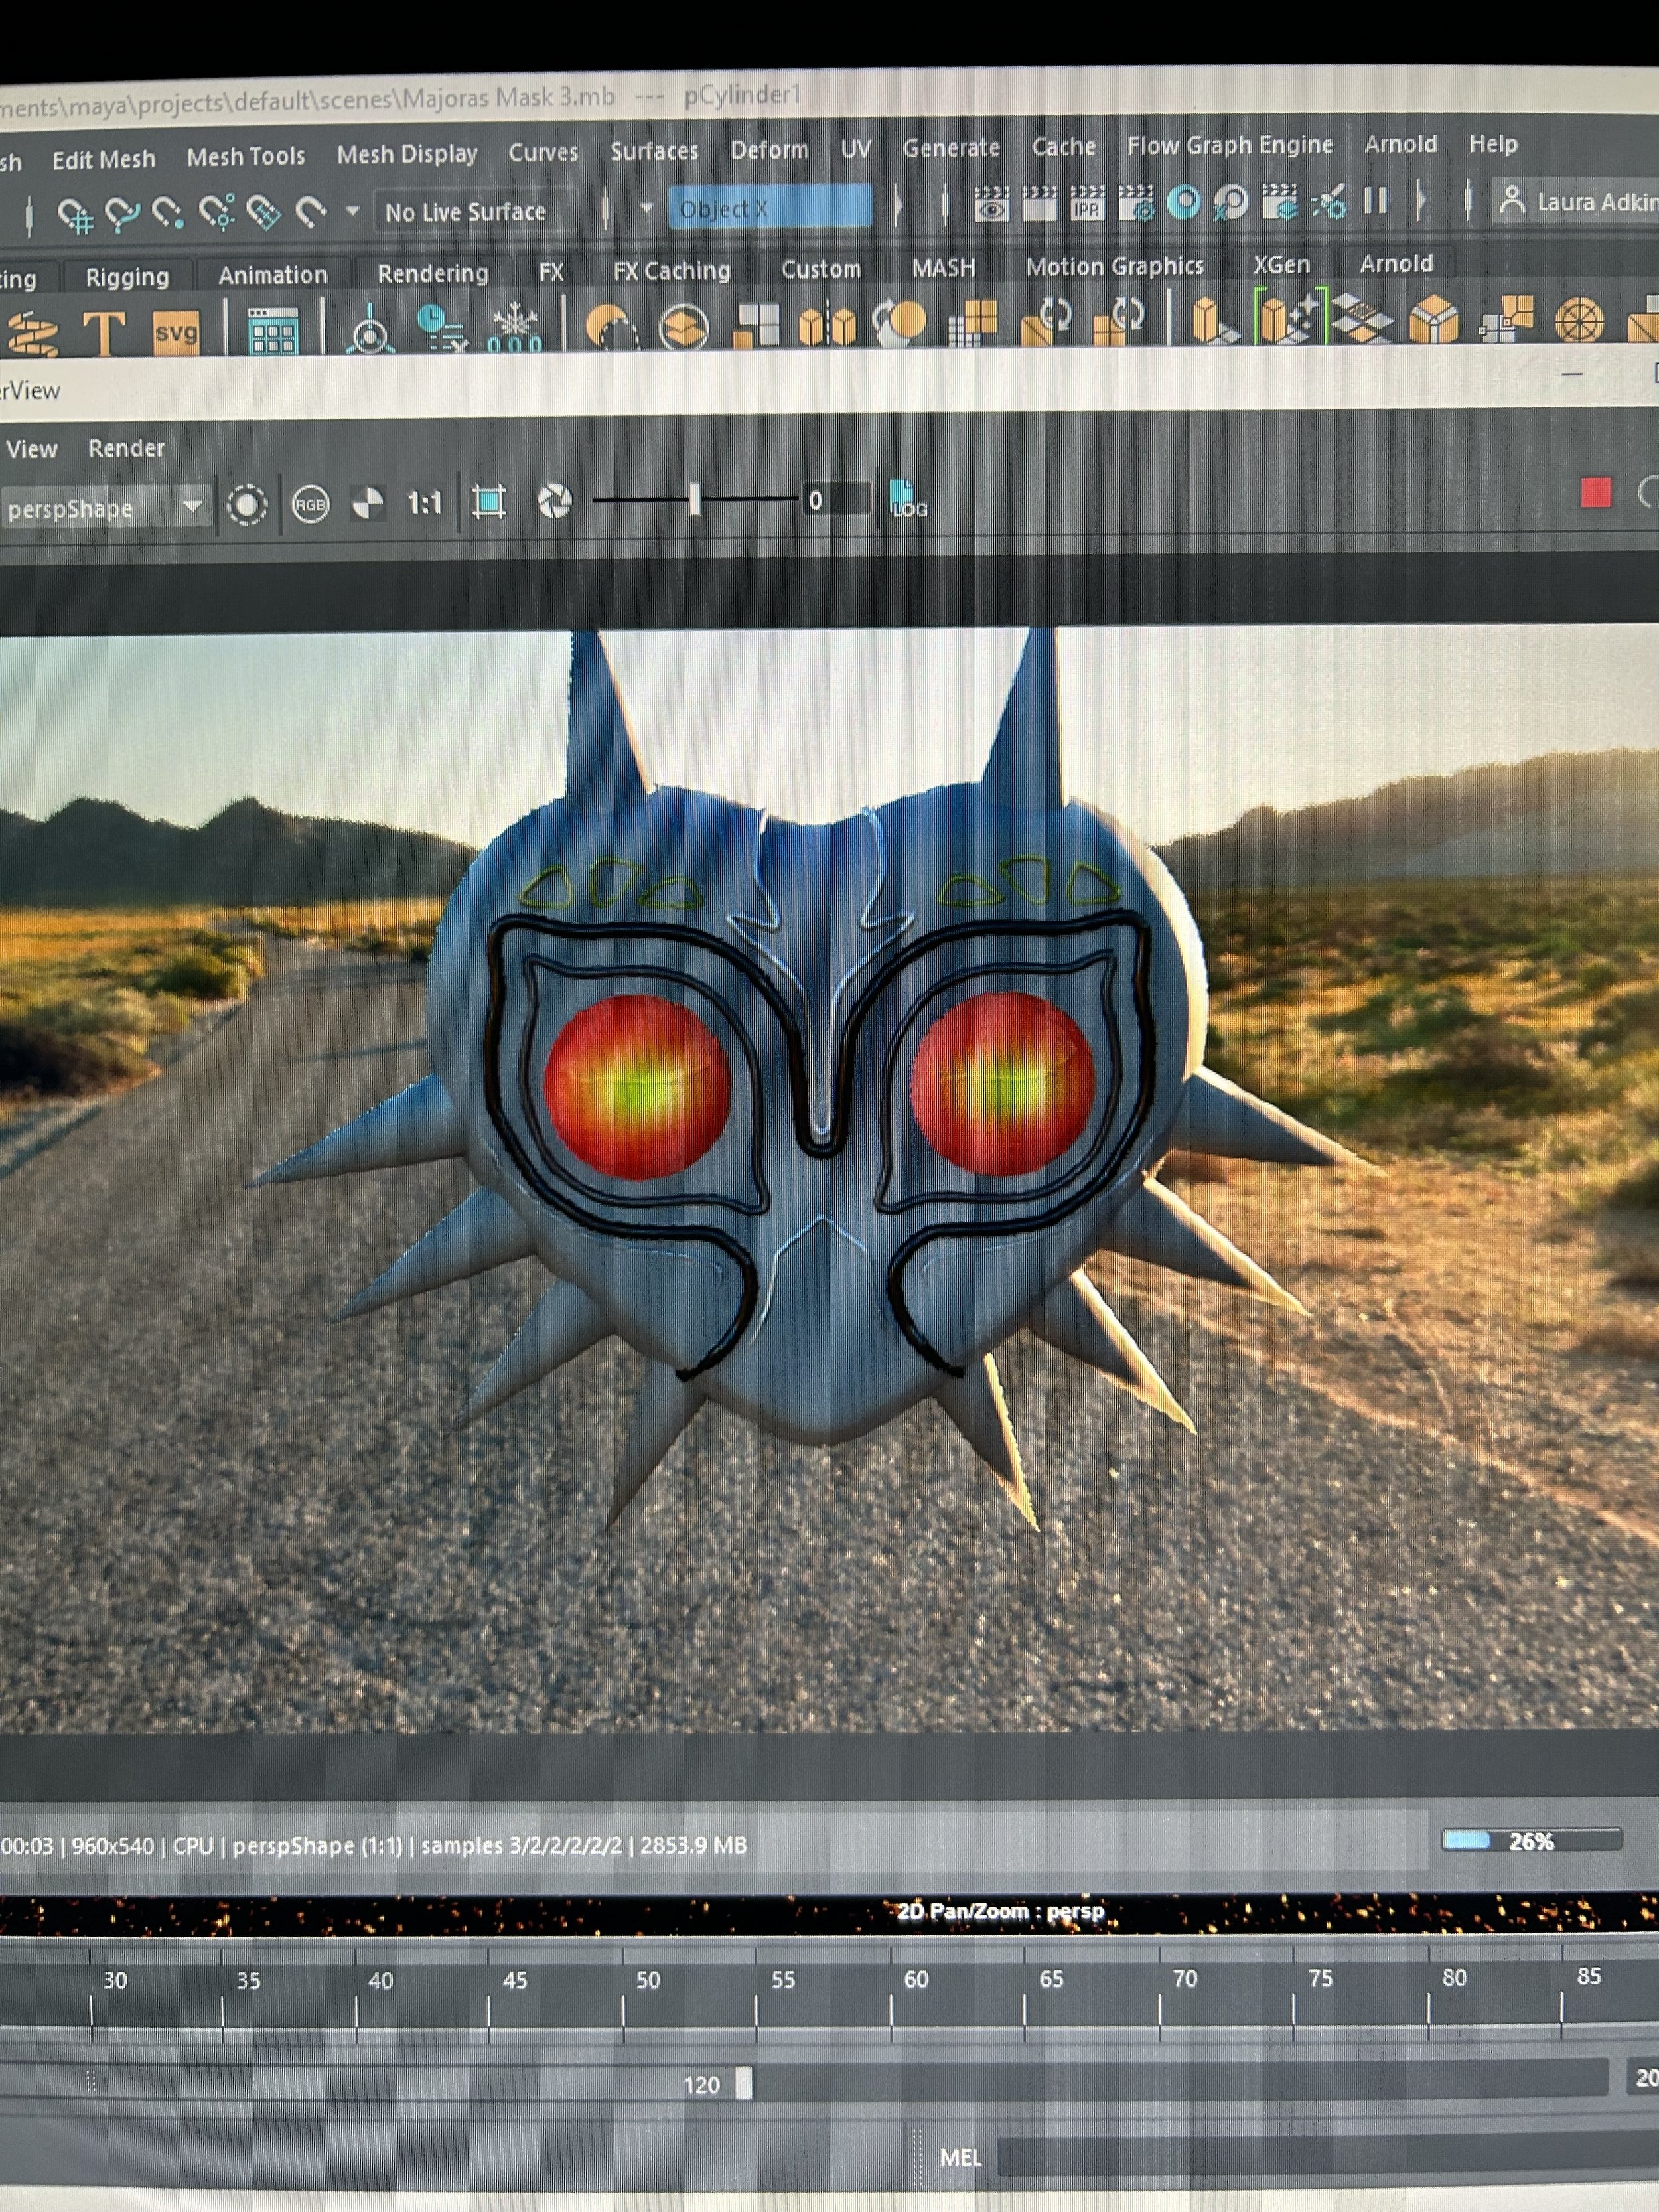Open the symmetry dropdown arrow
Viewport: 1659px width, 2212px height.
pyautogui.click(x=646, y=208)
